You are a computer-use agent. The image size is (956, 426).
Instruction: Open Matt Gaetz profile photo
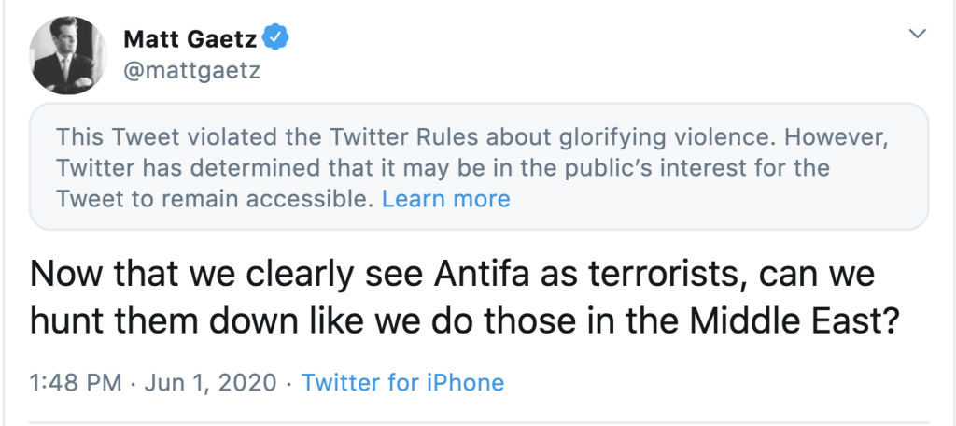[68, 57]
